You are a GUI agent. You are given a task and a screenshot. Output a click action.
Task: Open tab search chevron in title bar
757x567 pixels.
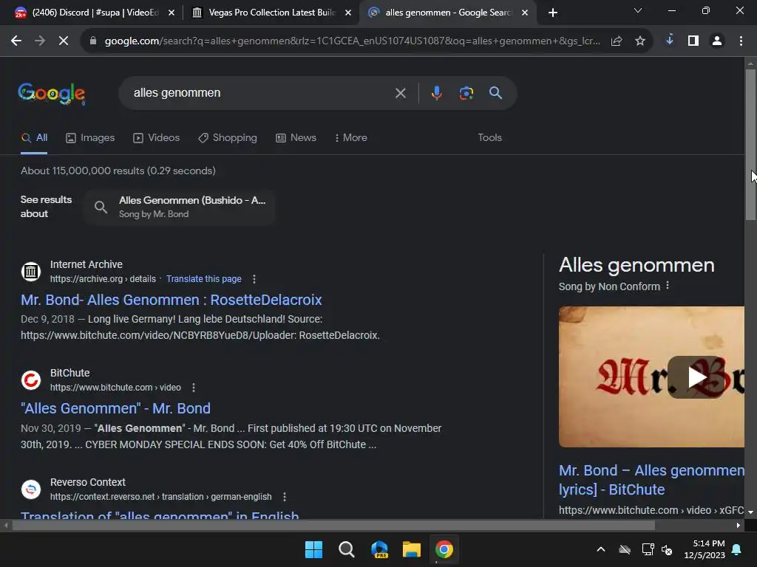point(638,10)
